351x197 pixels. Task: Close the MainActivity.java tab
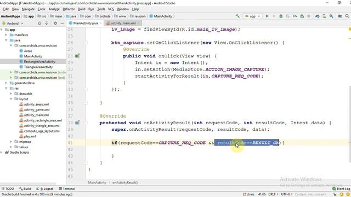[100, 23]
